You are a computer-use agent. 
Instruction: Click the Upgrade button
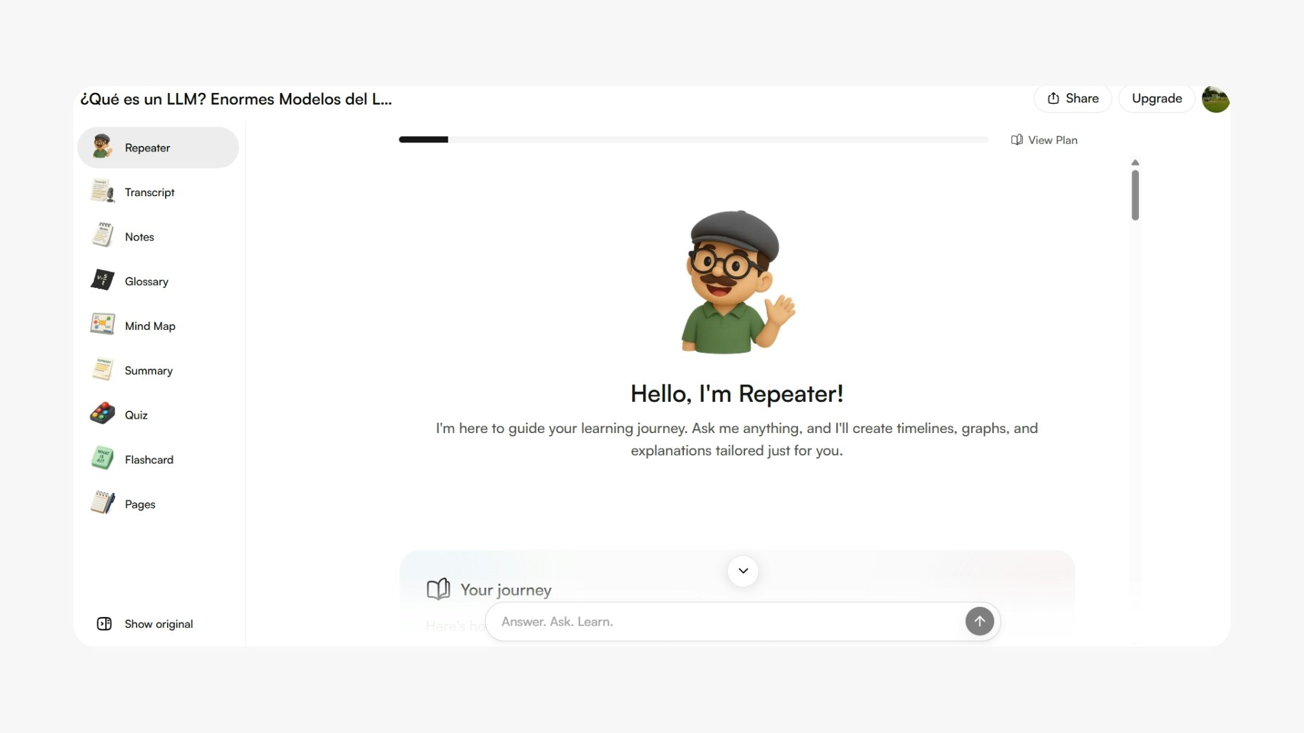pyautogui.click(x=1157, y=98)
